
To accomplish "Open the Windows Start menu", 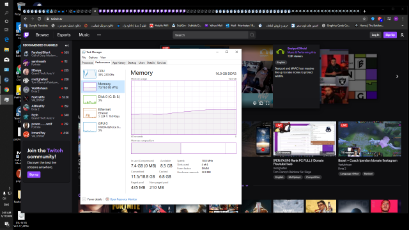I will pyautogui.click(x=6, y=4).
